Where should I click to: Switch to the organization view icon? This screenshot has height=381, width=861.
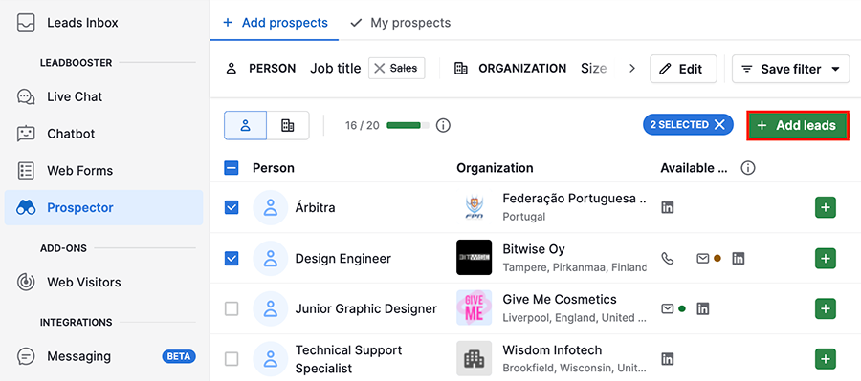pos(288,125)
